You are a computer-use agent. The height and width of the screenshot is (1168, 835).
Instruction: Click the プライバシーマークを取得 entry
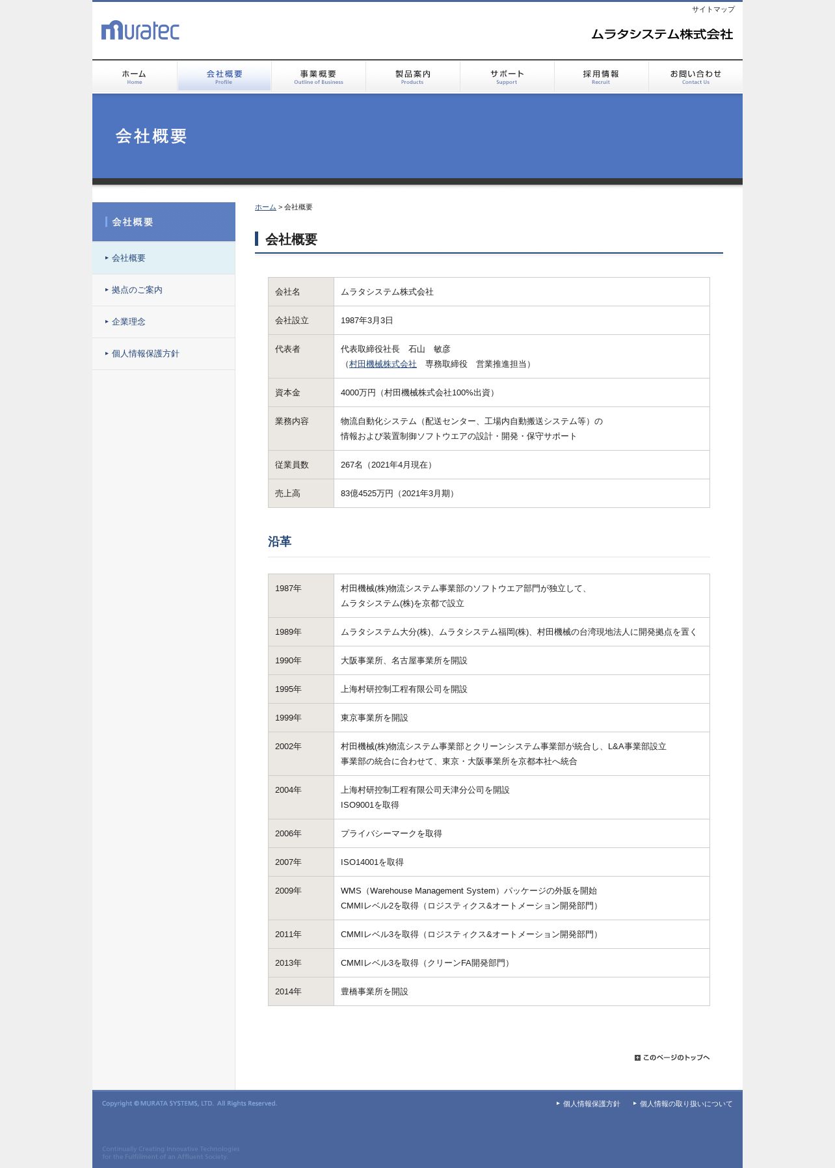[x=391, y=834]
